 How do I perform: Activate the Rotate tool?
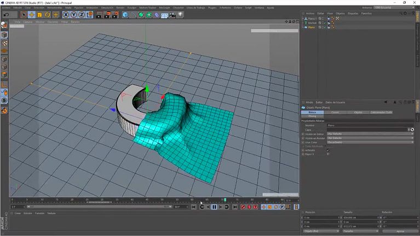[x=48, y=15]
